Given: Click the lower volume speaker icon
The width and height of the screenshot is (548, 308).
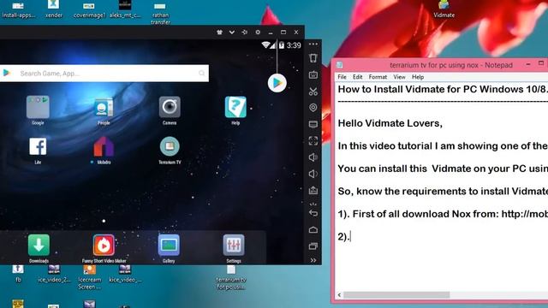Looking at the screenshot, I should click(313, 174).
